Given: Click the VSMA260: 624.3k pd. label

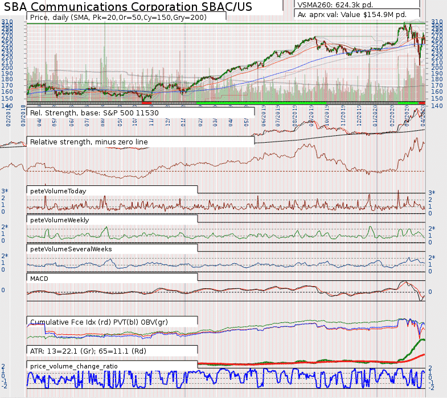Looking at the screenshot, I should click(335, 5).
